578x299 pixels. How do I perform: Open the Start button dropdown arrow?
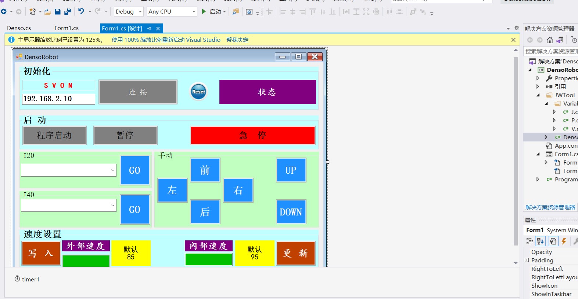pos(225,12)
